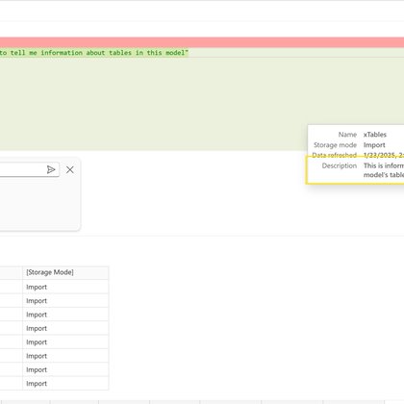Select the 'xTables' name in tooltip
404x404 pixels.
(375, 135)
